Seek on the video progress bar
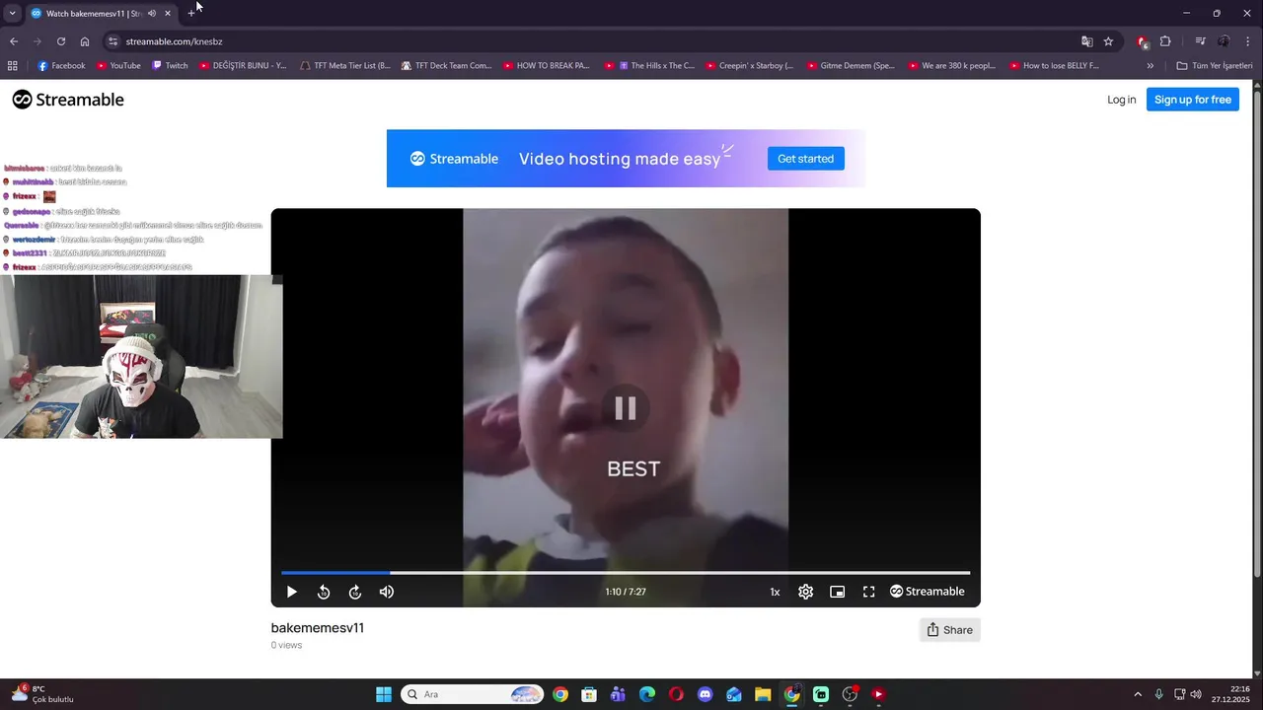 point(626,572)
